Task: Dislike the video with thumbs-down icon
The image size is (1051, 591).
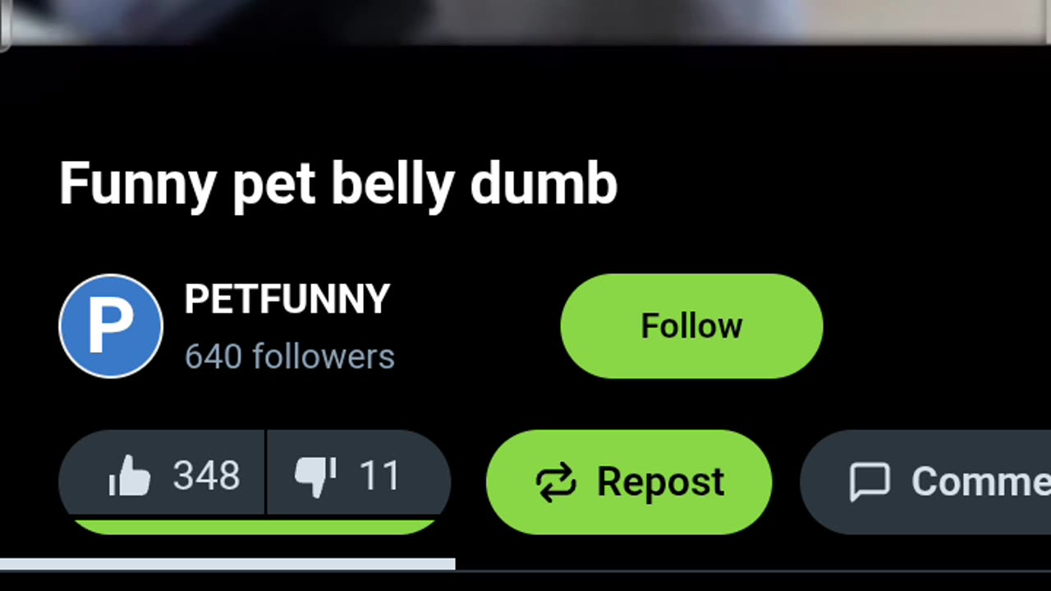Action: point(315,477)
